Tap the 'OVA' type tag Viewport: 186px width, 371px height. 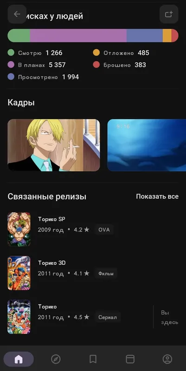click(x=104, y=230)
